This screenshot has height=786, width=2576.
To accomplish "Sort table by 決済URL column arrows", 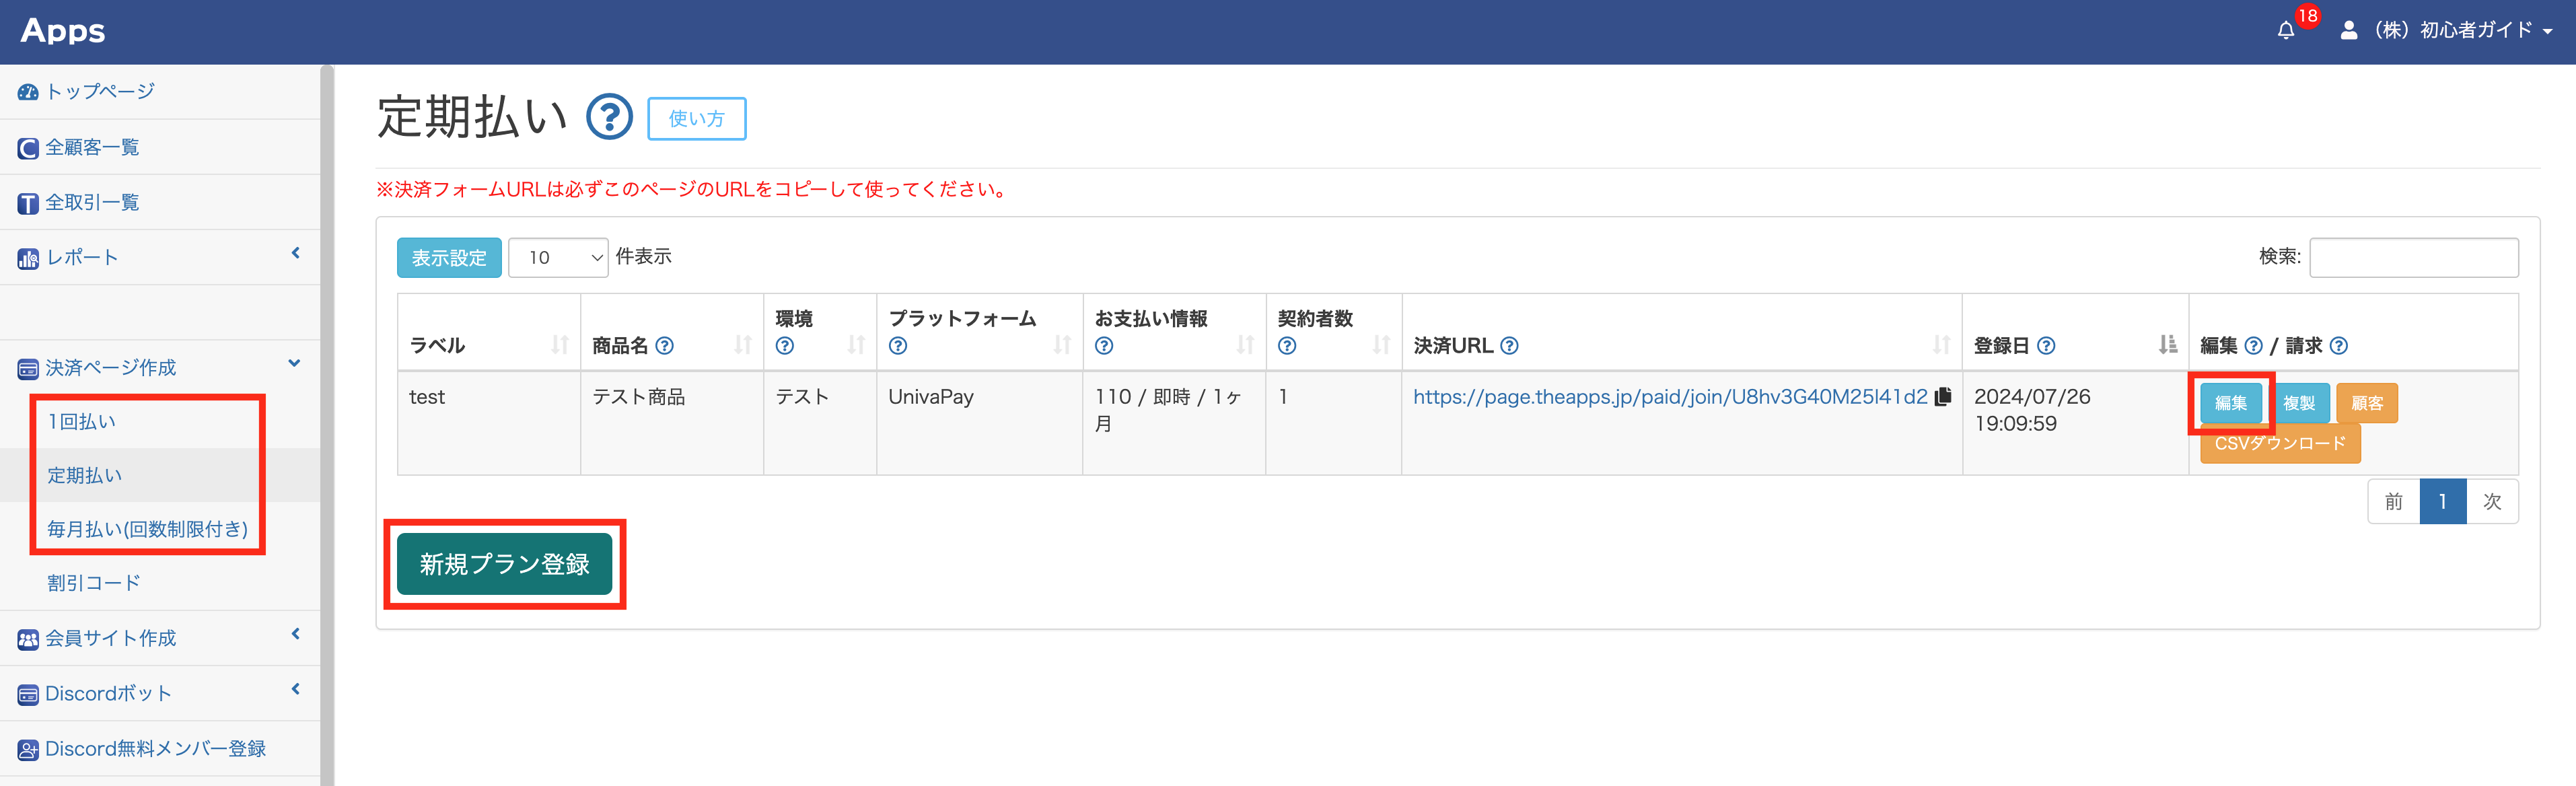I will (x=1941, y=345).
